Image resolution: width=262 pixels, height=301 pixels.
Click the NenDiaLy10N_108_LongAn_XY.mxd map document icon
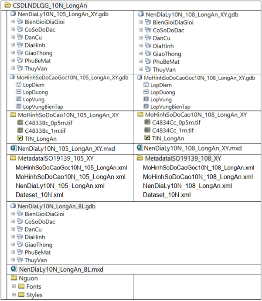click(x=140, y=149)
